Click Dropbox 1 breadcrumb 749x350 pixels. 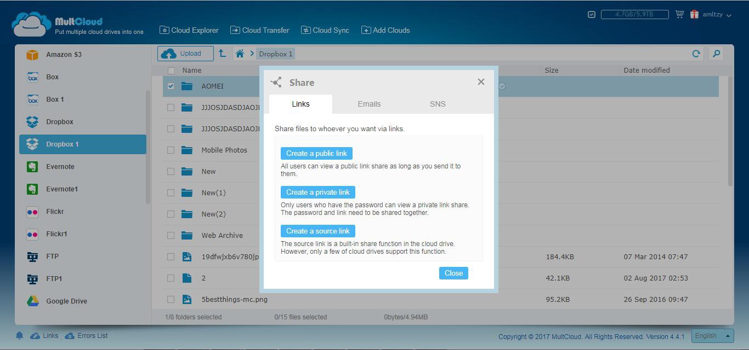pos(276,54)
